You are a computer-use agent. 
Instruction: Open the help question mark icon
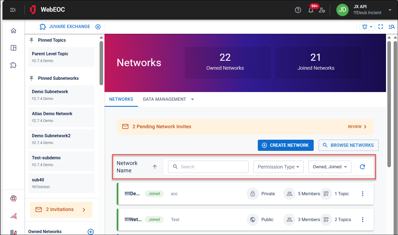click(x=298, y=10)
